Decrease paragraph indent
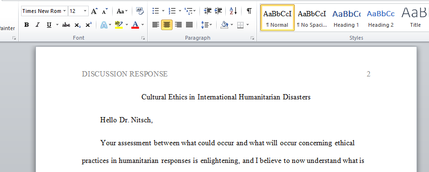429x172 pixels. tap(208, 11)
